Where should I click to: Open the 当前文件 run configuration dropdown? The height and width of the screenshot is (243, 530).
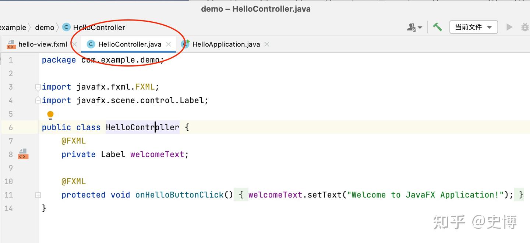click(474, 27)
